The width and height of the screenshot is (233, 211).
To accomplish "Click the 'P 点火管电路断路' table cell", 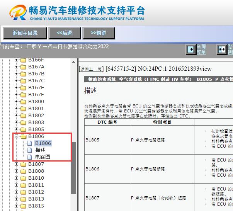I will point(162,169).
